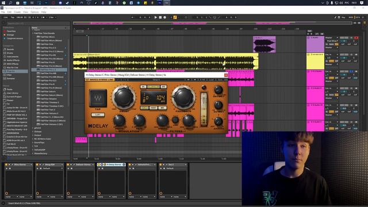Click purple audio clip on first track
This screenshot has height=207, width=368.
point(264,44)
